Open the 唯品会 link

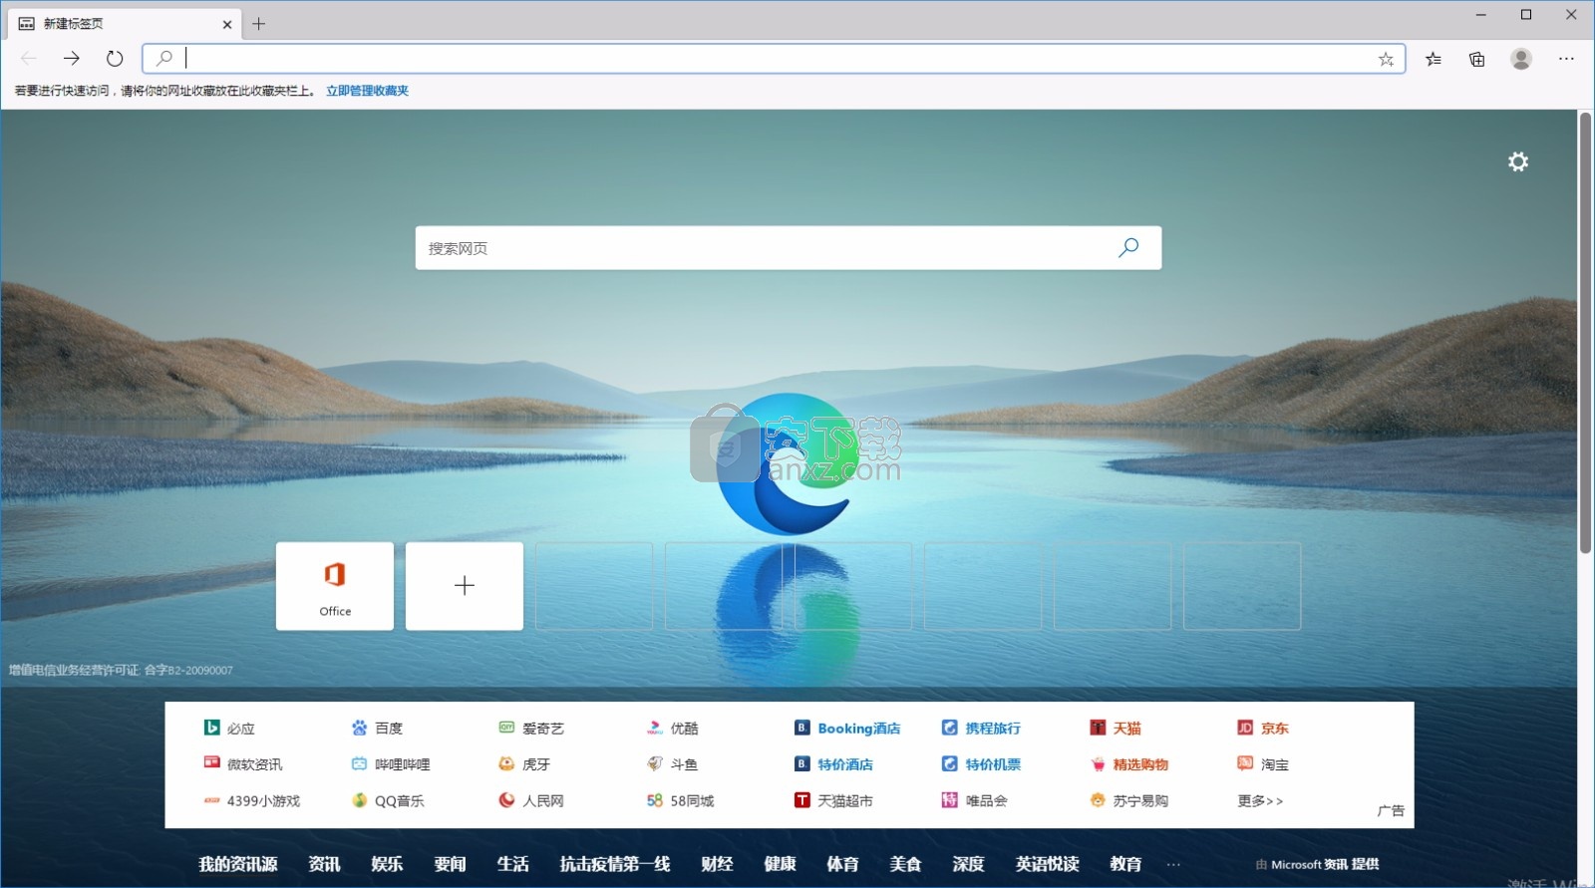(975, 800)
